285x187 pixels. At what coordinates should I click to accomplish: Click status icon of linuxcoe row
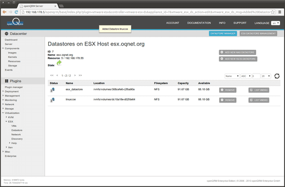[x=52, y=100]
